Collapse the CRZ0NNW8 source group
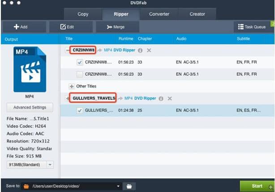Image resolution: width=275 pixels, height=192 pixels. click(x=67, y=50)
